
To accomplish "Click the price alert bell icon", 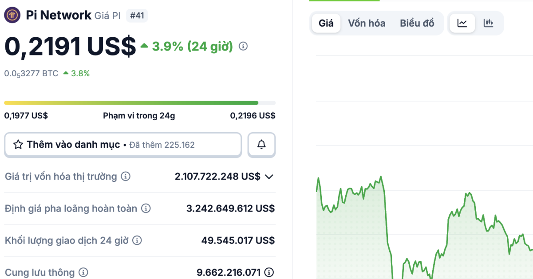I will [261, 145].
